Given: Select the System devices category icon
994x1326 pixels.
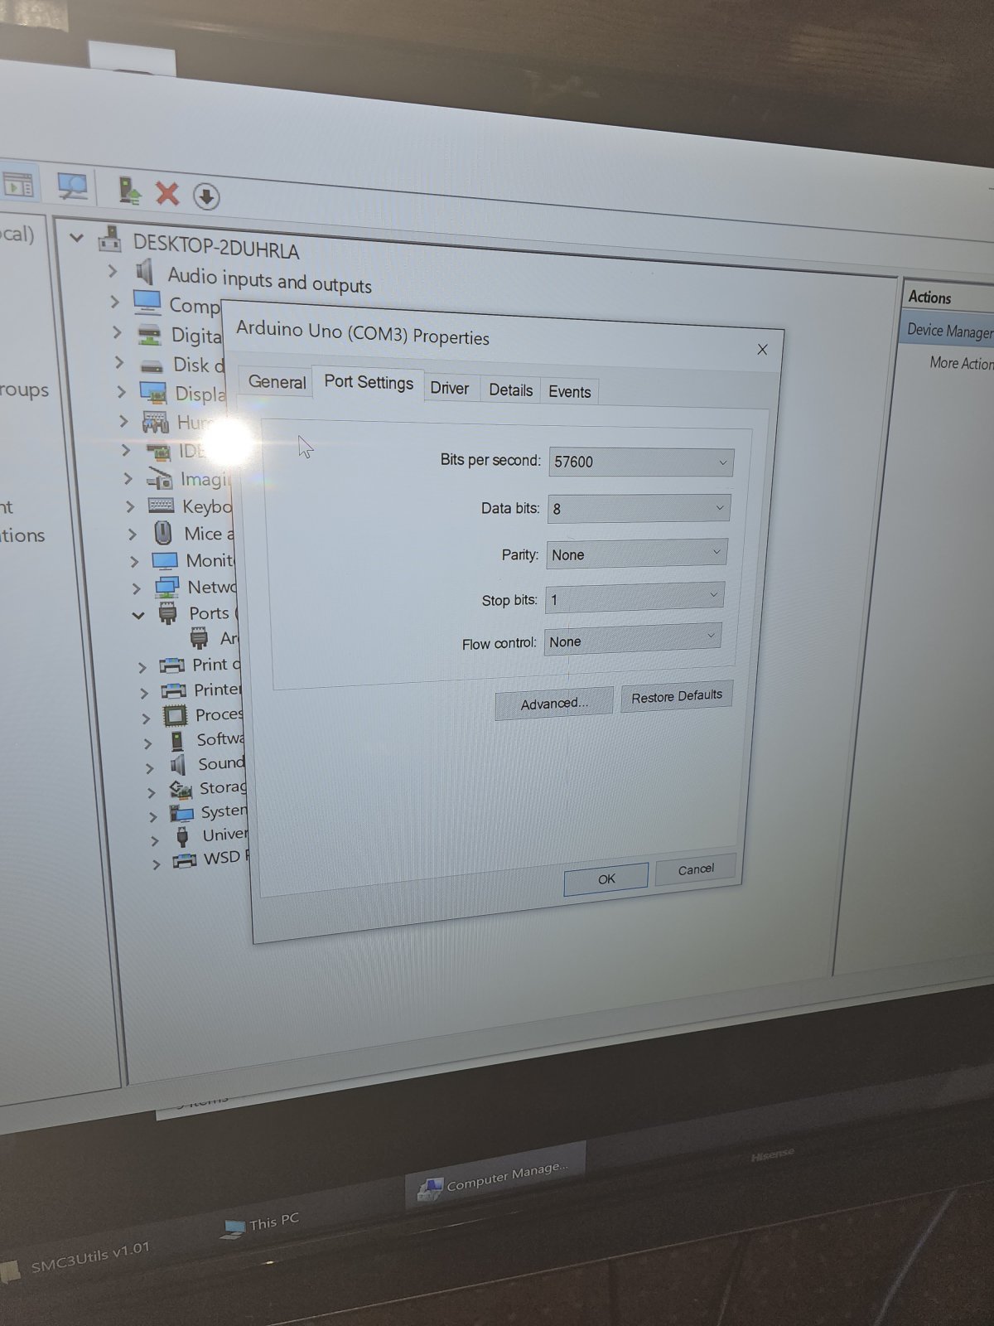Looking at the screenshot, I should pyautogui.click(x=181, y=812).
